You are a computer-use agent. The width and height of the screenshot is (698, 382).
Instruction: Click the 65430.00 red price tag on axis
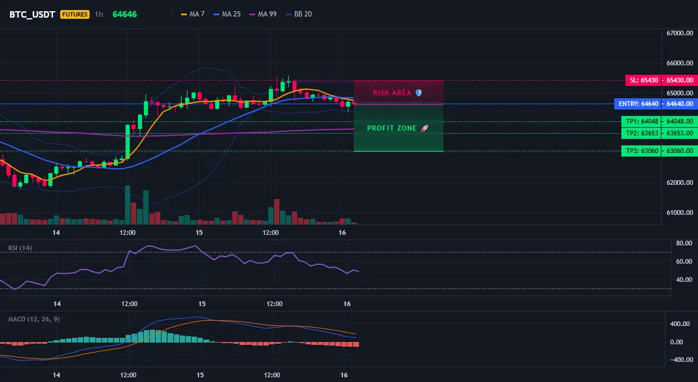tap(680, 81)
